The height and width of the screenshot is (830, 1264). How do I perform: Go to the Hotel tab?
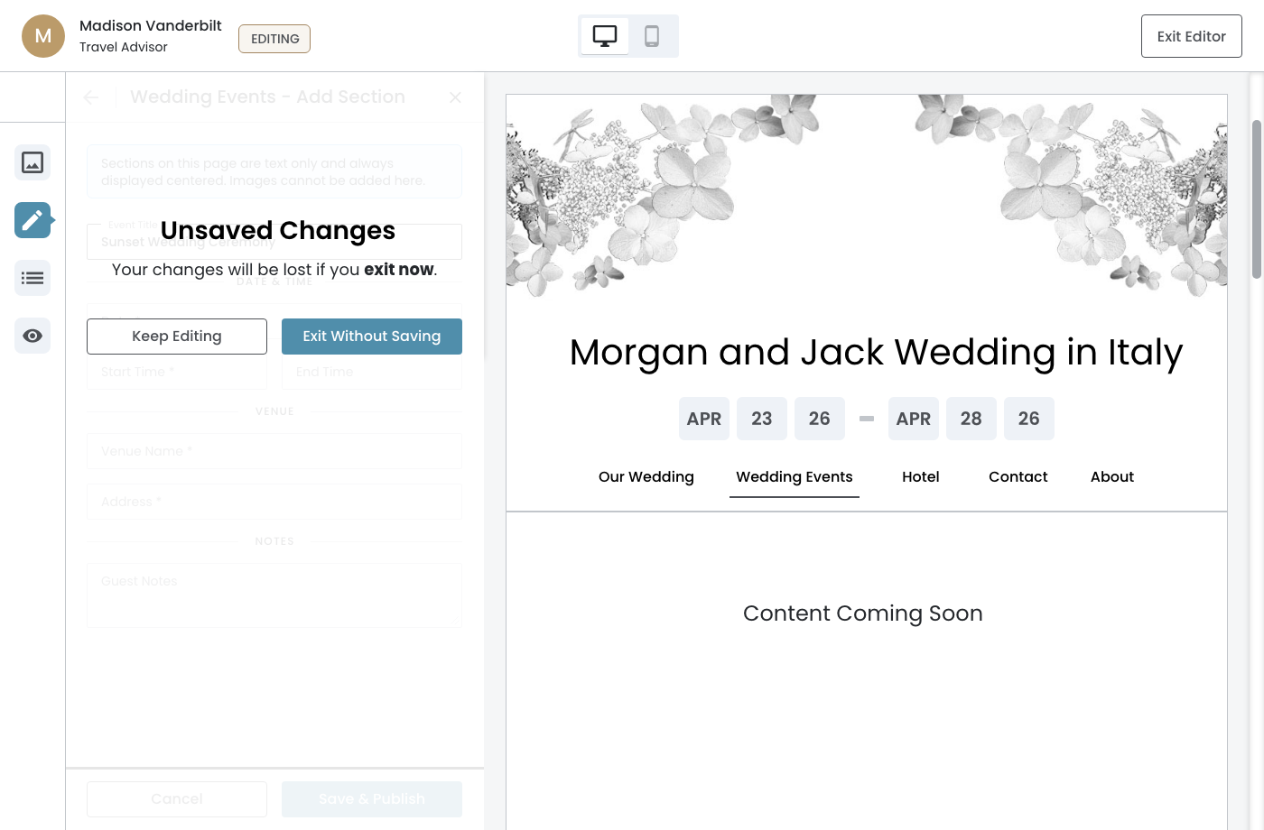point(920,477)
